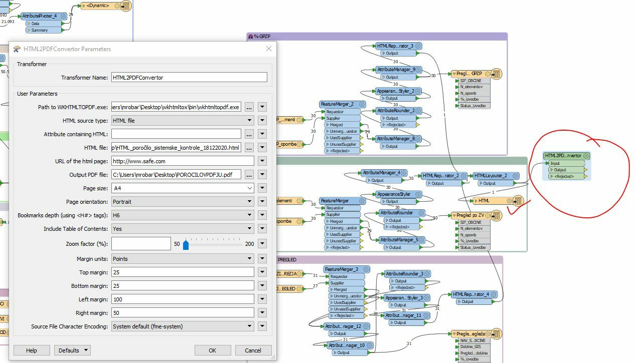Click the GPZP bookmark header icon
The image size is (636, 363).
click(x=250, y=37)
